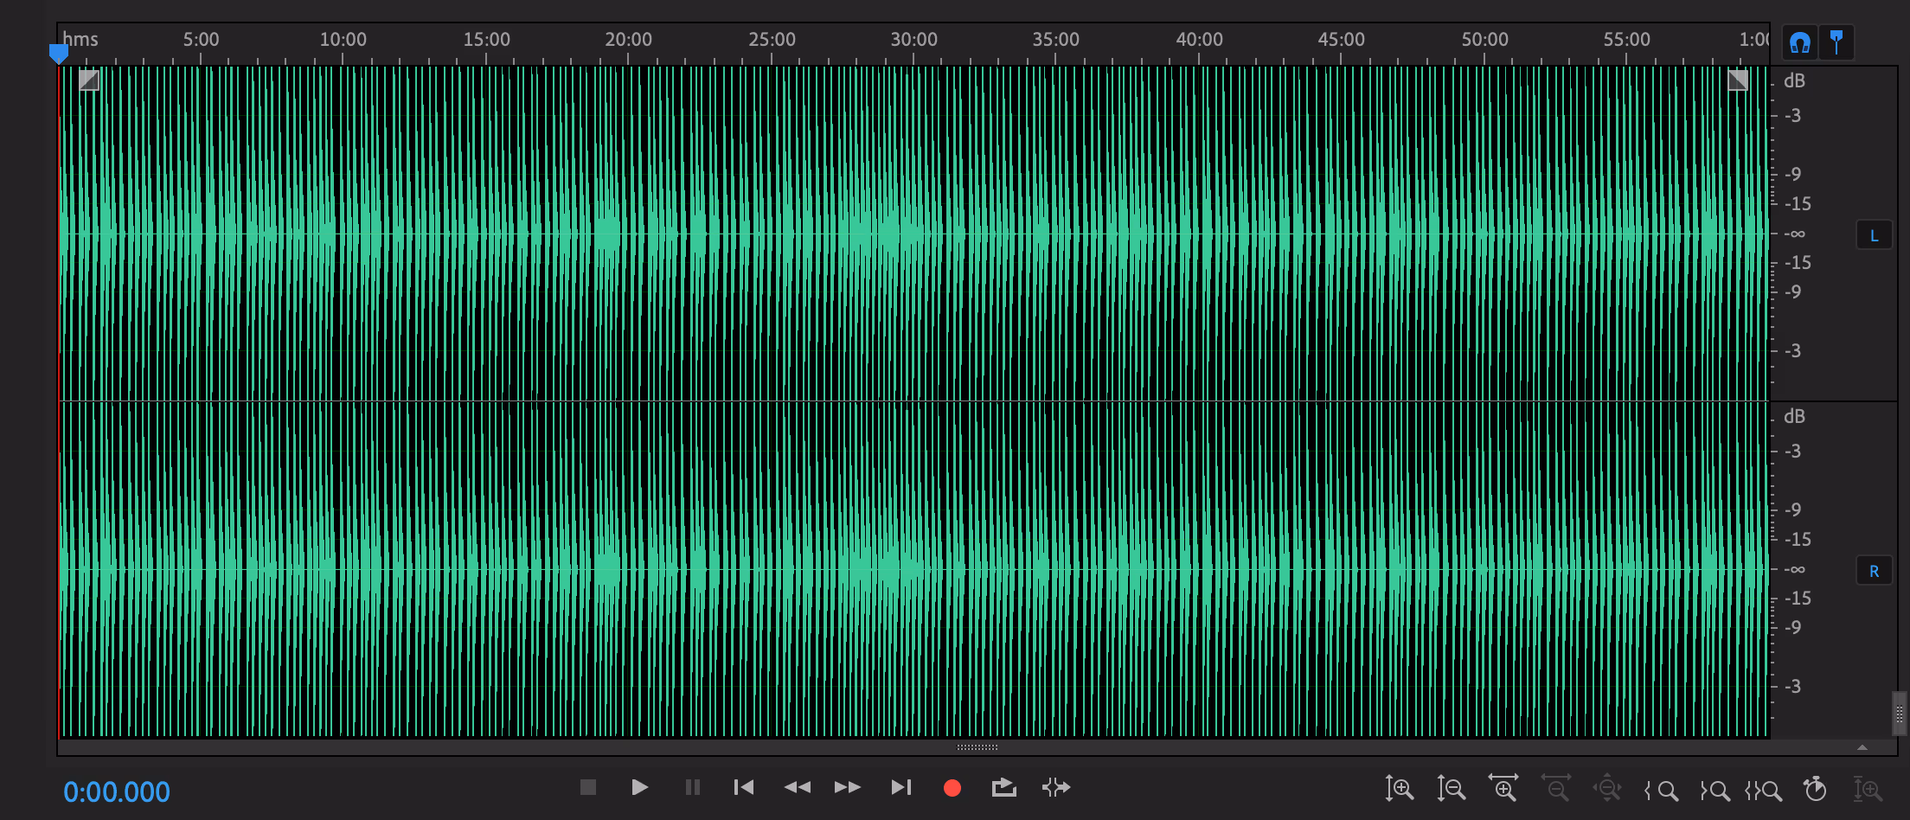This screenshot has width=1910, height=820.
Task: Click the 0:00.000 timecode display
Action: [117, 791]
